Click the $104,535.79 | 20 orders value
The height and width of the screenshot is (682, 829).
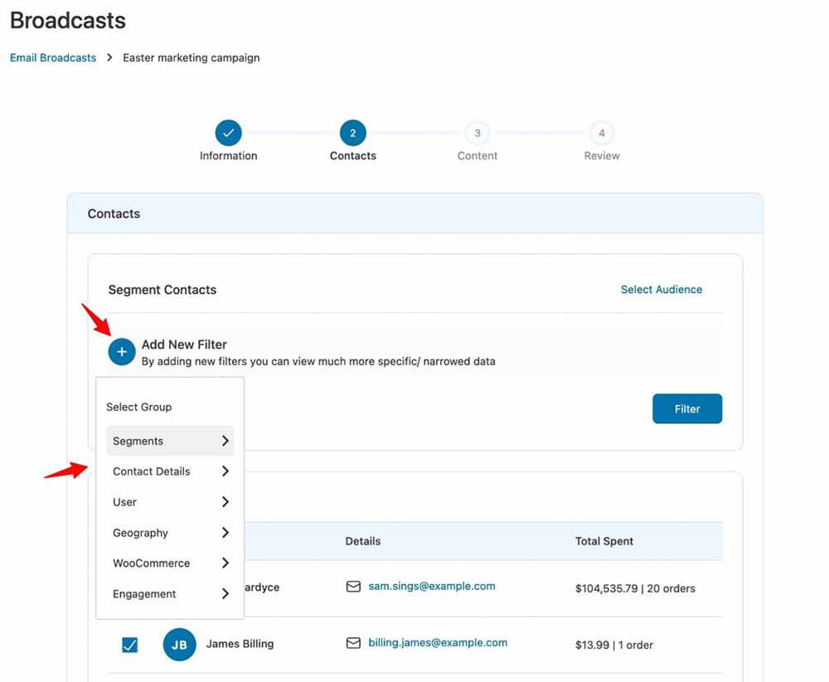click(635, 588)
